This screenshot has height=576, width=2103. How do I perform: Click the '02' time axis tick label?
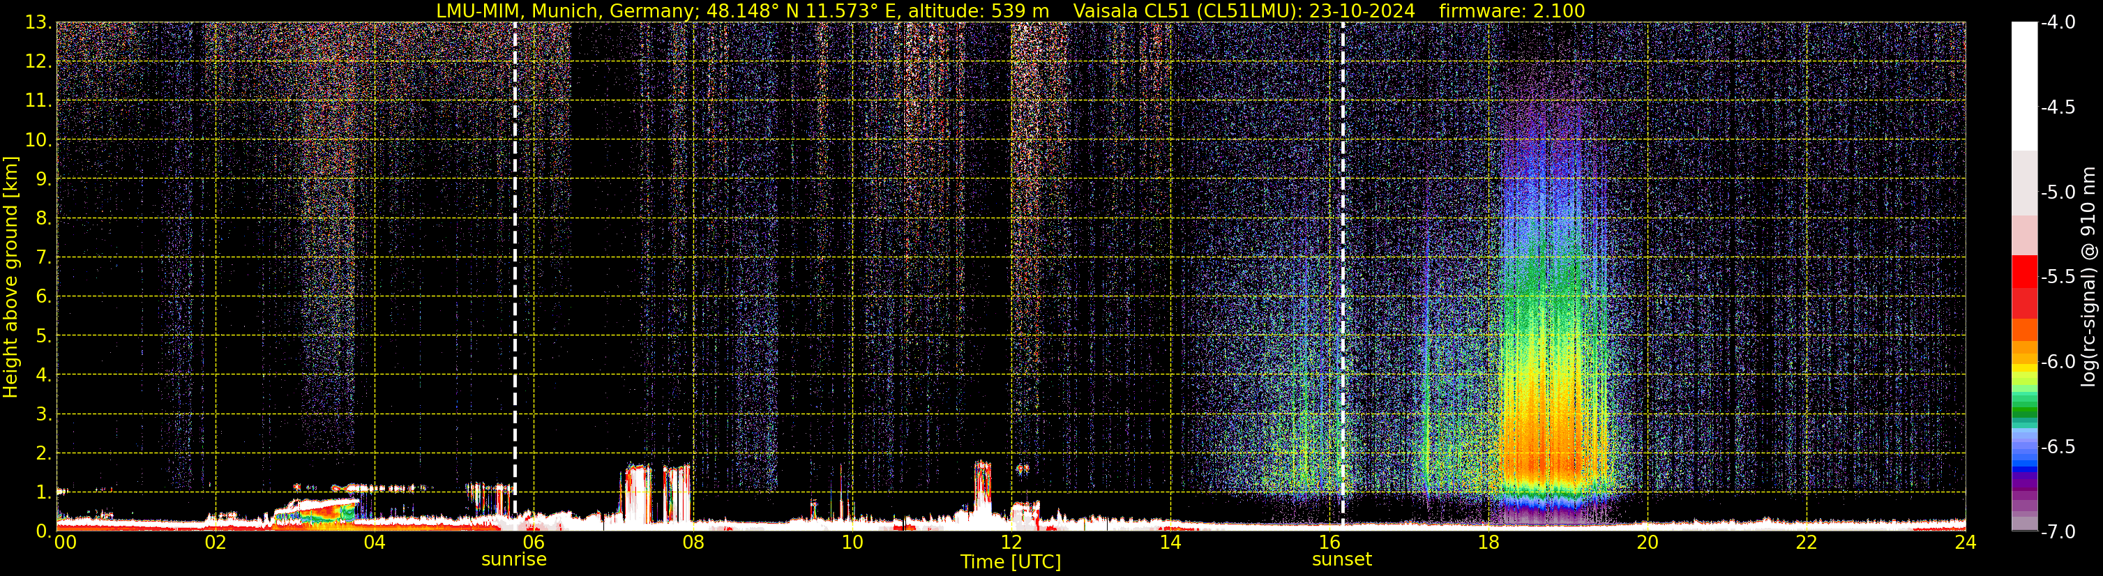[216, 543]
